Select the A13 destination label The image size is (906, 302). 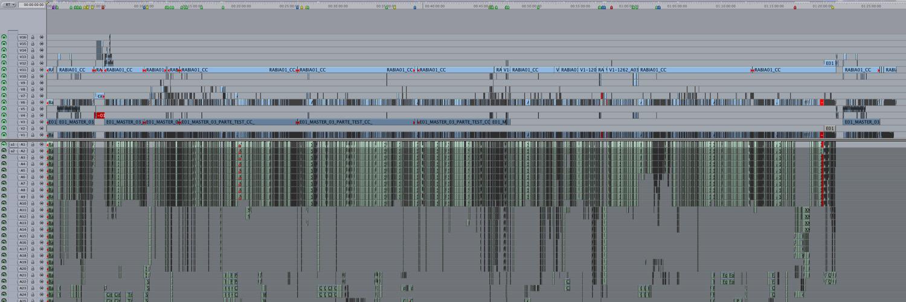(x=23, y=223)
